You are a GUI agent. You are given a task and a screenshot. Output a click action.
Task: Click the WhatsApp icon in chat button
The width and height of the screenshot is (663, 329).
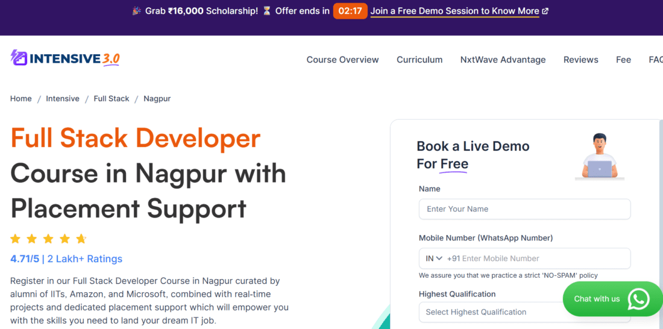coord(638,299)
